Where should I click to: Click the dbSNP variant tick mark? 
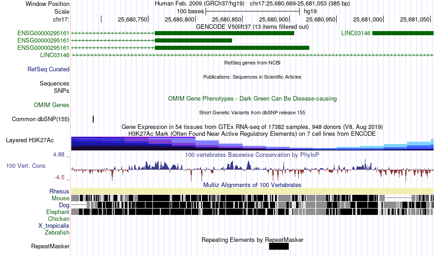(93, 119)
